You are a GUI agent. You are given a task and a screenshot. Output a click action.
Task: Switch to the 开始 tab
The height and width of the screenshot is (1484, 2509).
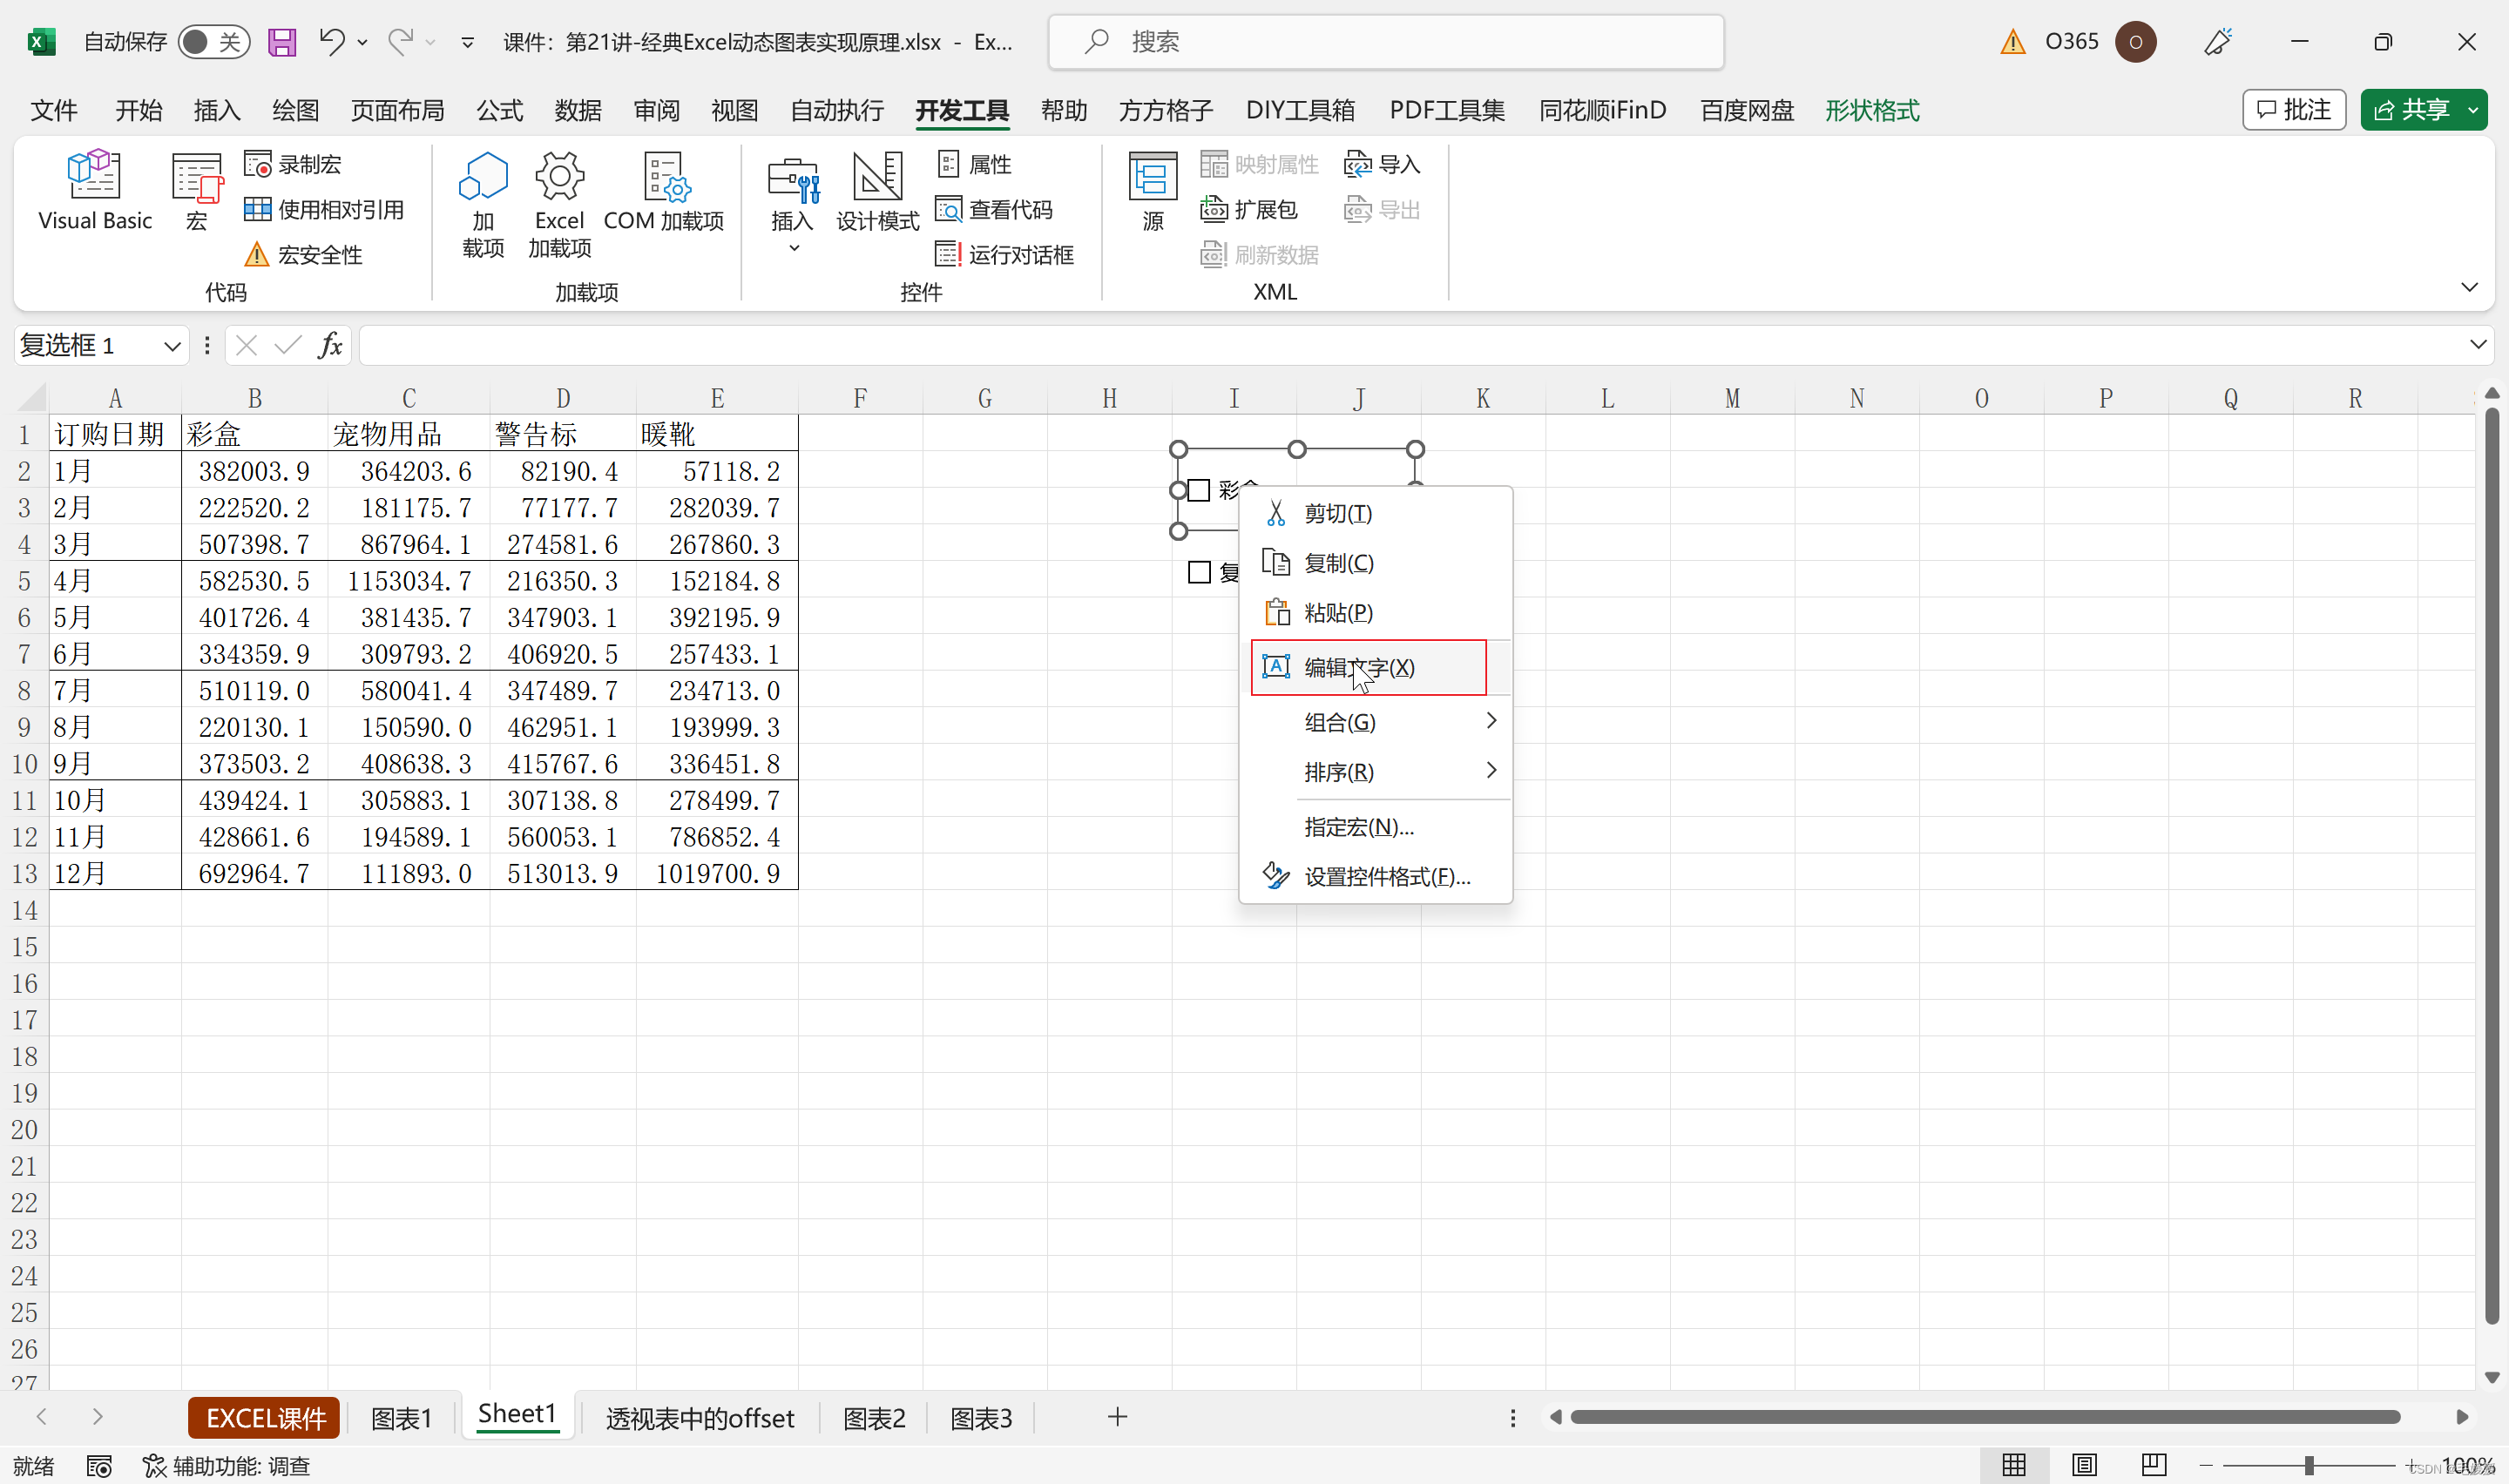(138, 110)
